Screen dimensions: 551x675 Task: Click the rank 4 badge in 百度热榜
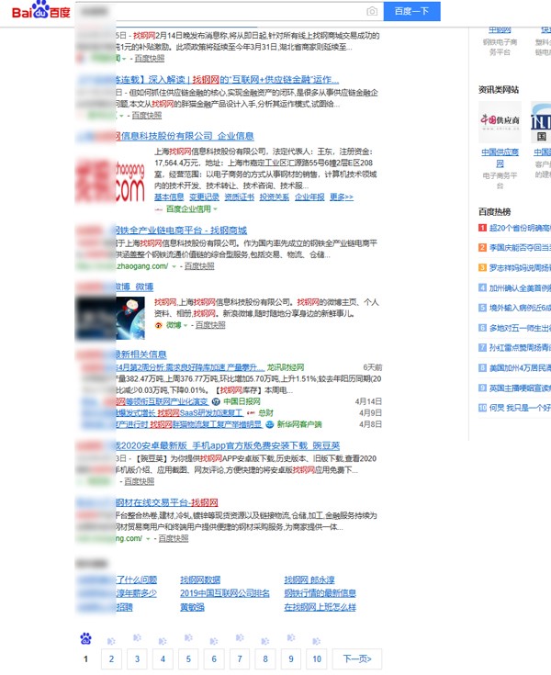[482, 287]
